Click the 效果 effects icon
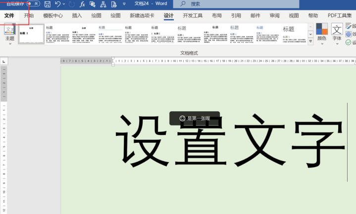 coord(349,34)
